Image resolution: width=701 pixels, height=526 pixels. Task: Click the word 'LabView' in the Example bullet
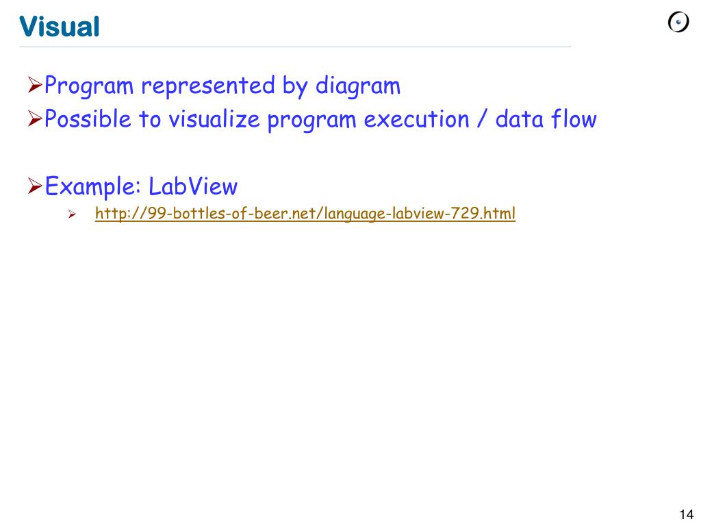(x=192, y=186)
